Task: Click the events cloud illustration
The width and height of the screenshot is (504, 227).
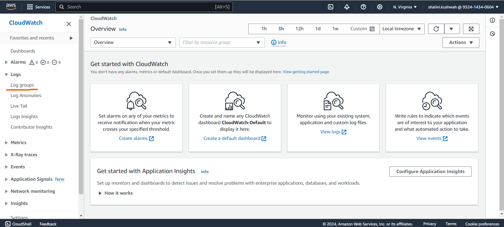Action: pos(432,101)
